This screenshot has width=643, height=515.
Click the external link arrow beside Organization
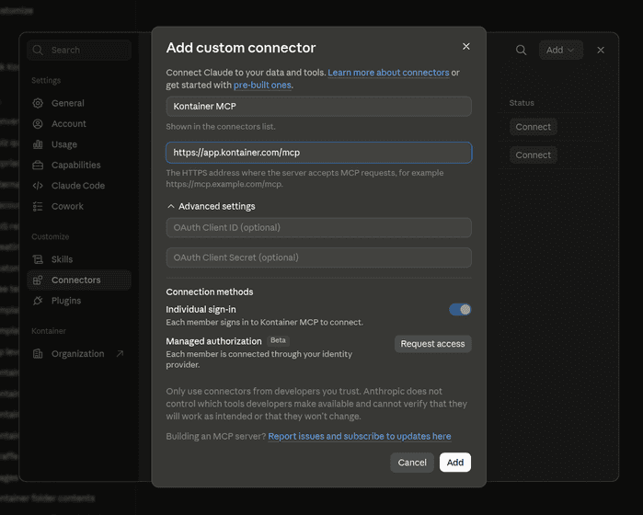click(x=120, y=353)
